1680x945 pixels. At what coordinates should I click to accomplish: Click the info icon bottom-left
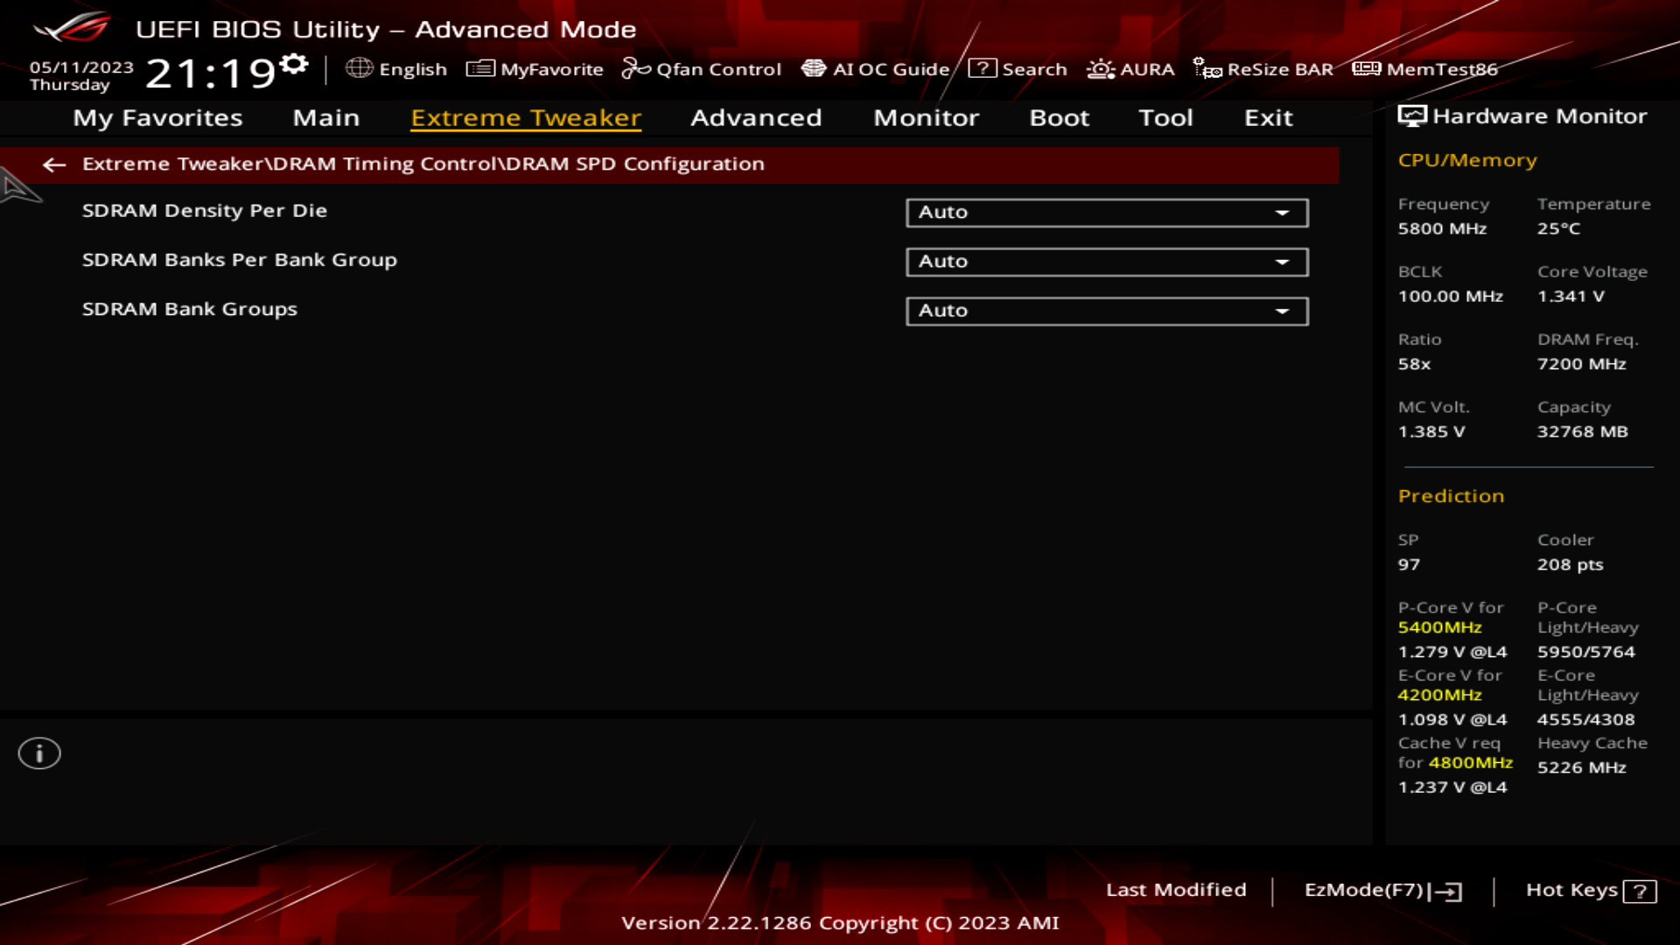click(38, 752)
